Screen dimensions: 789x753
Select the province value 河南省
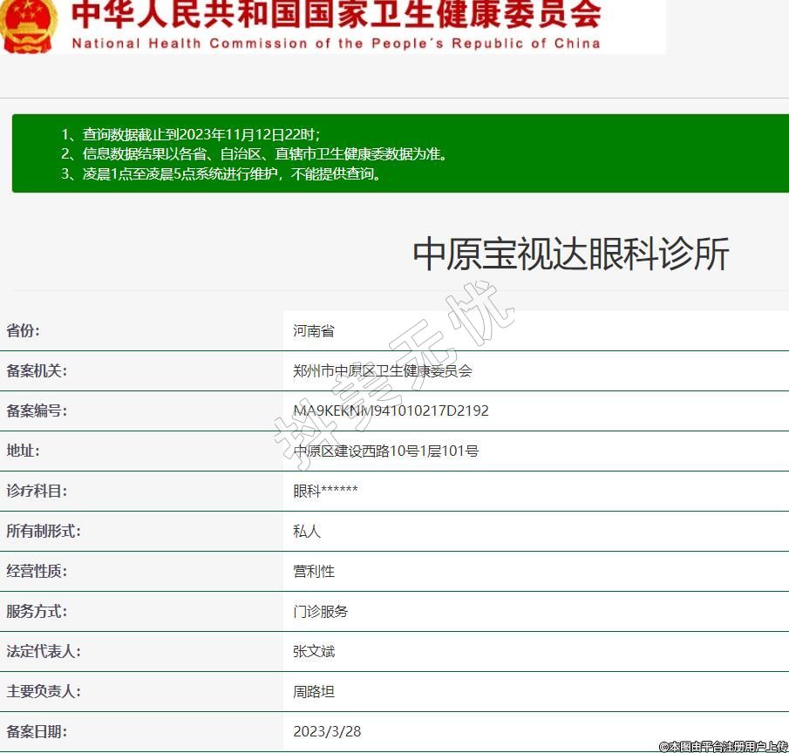click(x=313, y=331)
